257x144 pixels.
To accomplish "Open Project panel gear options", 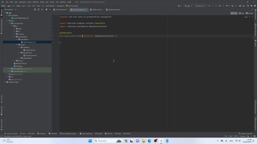I will click(47, 10).
